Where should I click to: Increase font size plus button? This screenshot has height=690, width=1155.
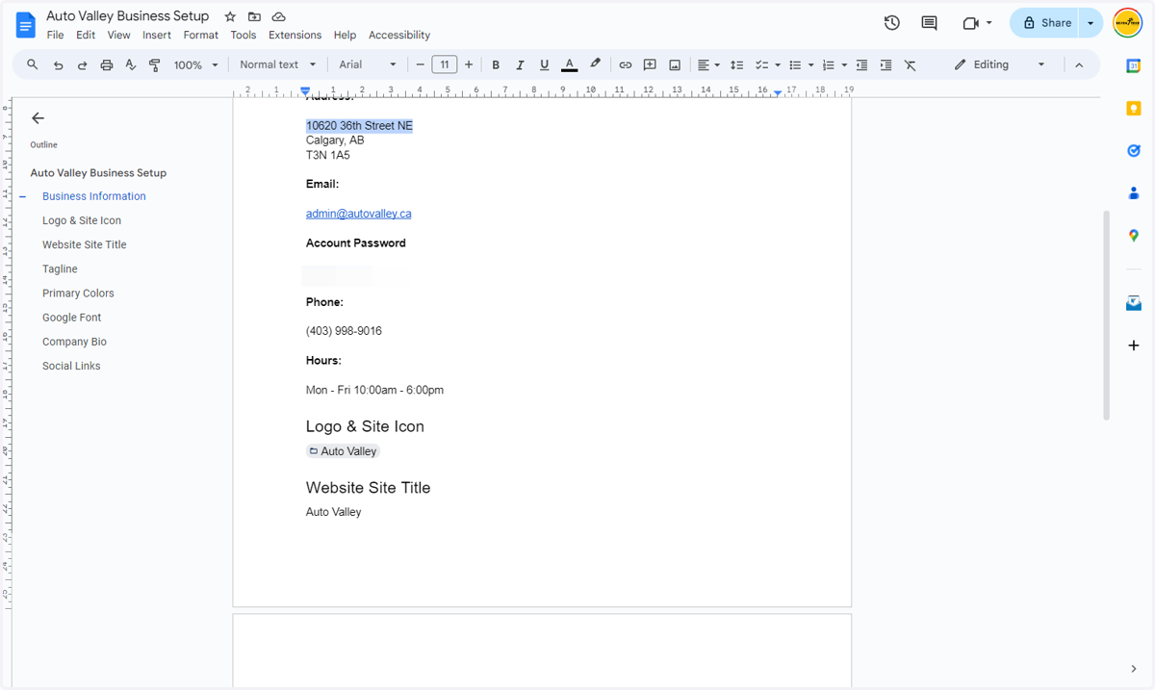click(469, 64)
